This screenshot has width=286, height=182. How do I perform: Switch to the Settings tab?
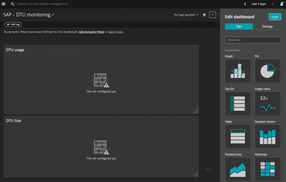tap(267, 27)
